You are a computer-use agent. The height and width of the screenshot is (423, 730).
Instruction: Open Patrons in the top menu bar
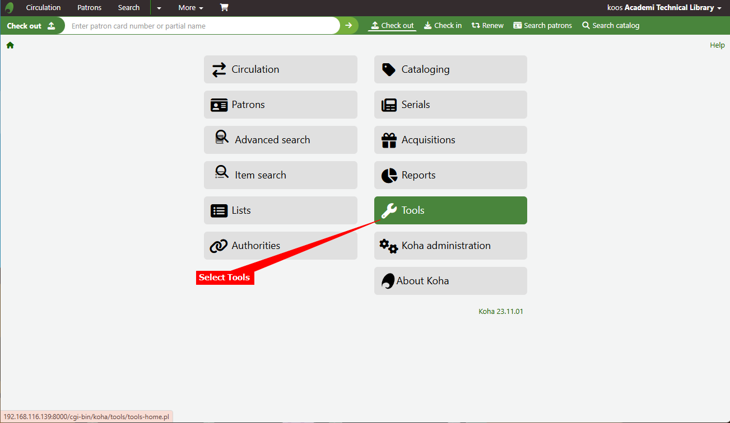89,8
